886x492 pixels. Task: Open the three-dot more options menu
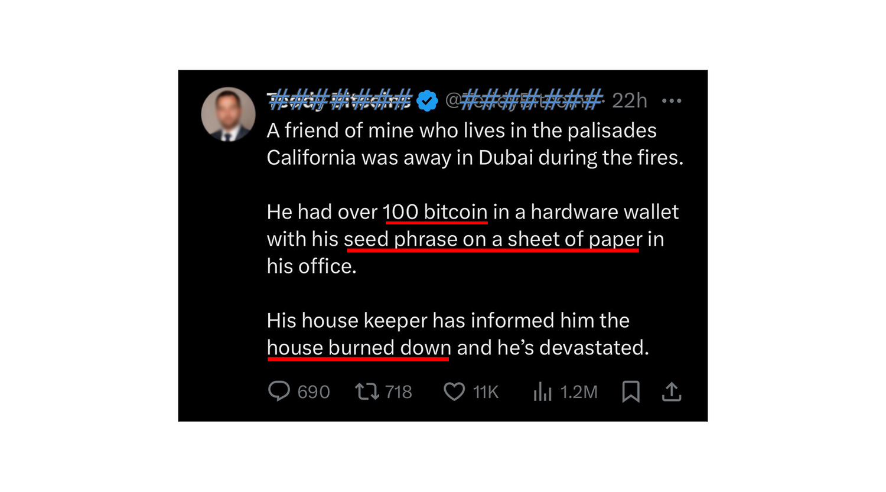click(672, 101)
